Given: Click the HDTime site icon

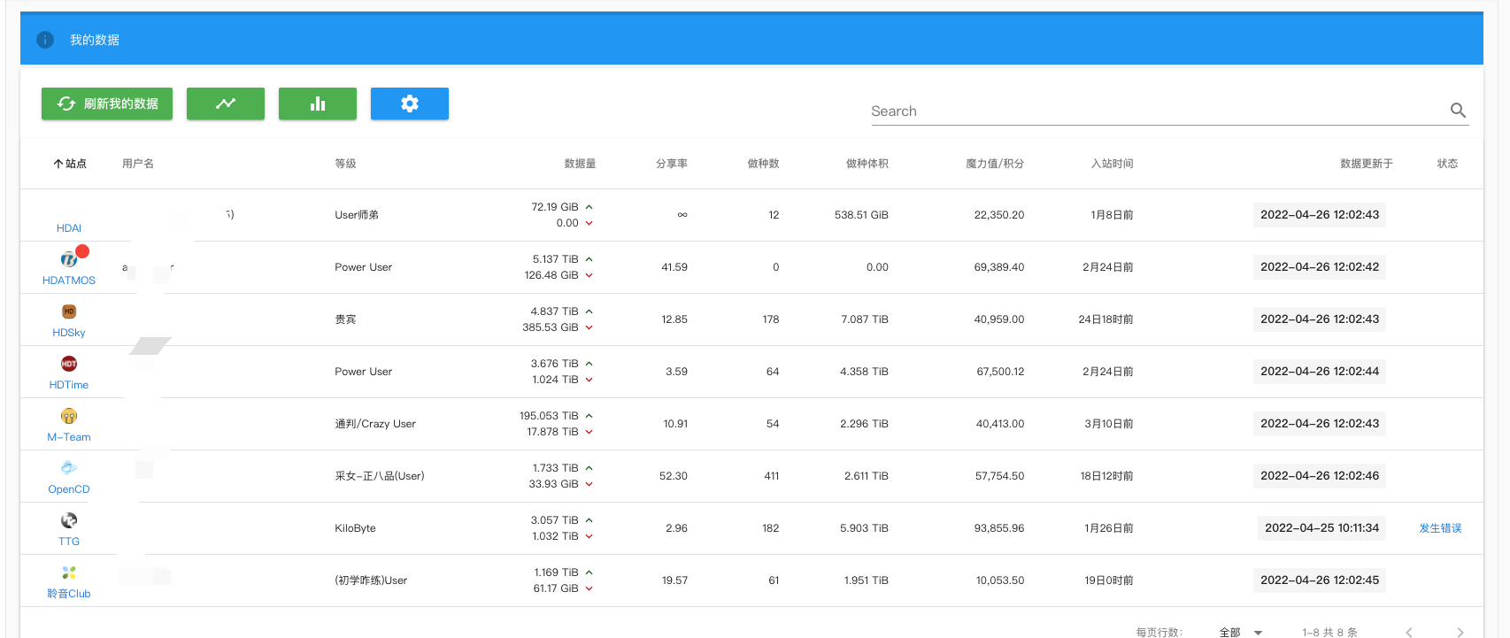Looking at the screenshot, I should click(69, 364).
